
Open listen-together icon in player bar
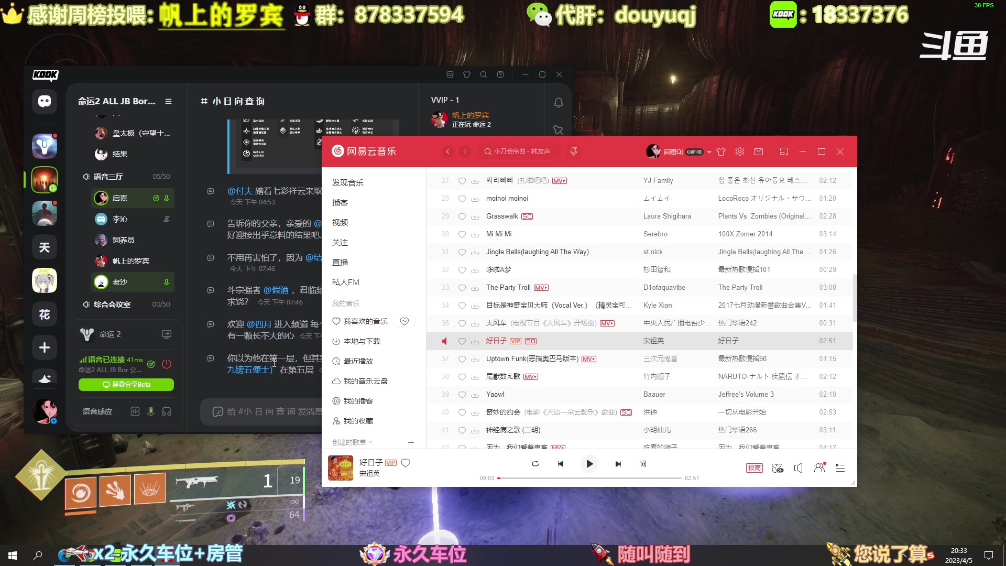coord(820,467)
